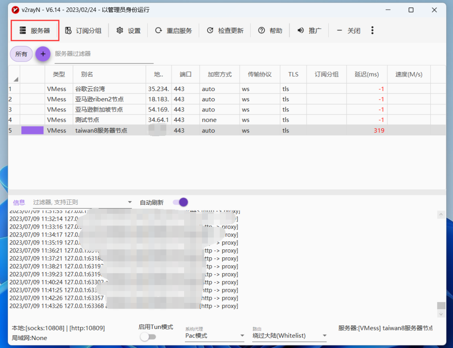
Task: Open the 服务器 menu
Action: [x=35, y=31]
